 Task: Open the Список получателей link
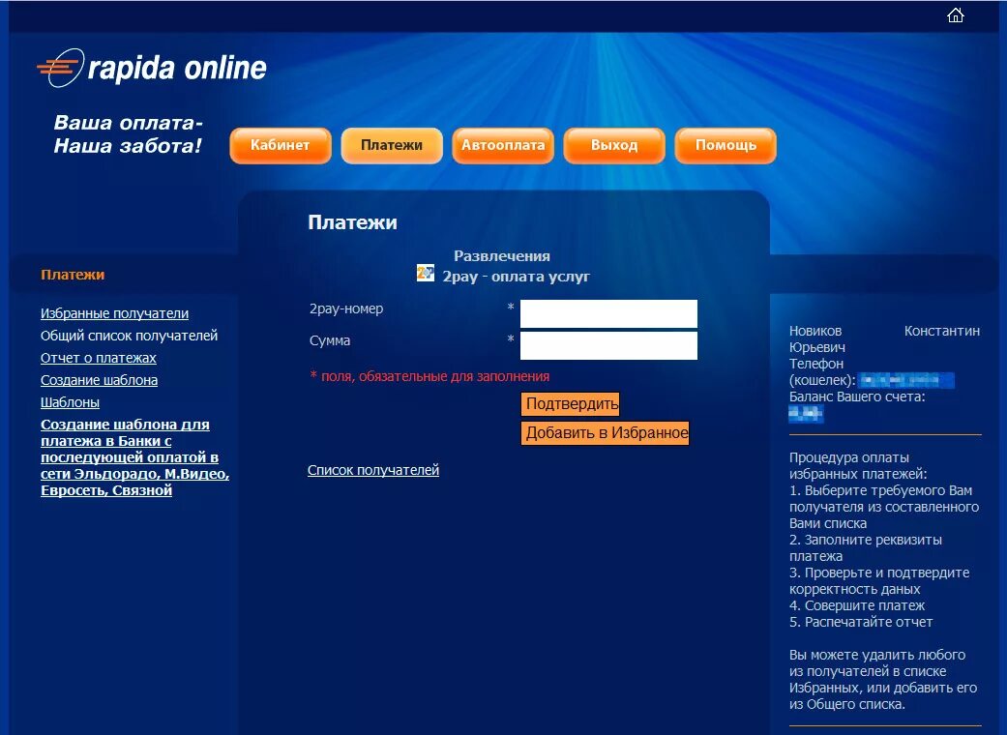[373, 470]
